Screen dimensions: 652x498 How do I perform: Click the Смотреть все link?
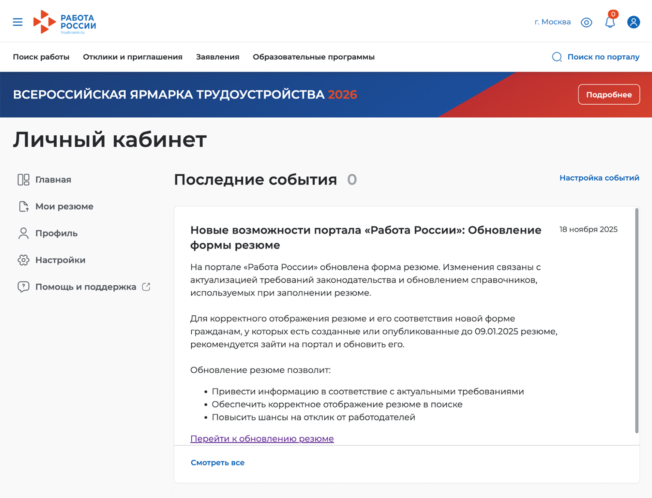click(217, 462)
